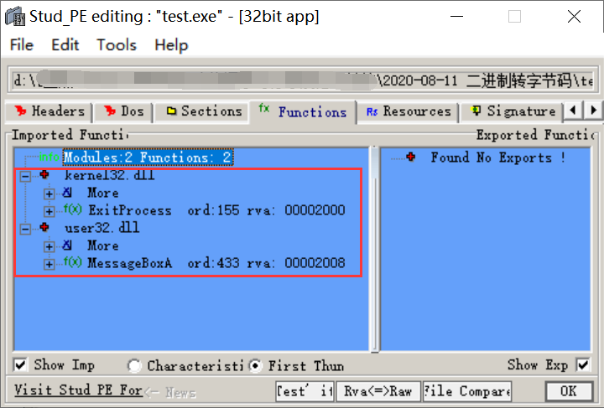Open the Help menu
Image resolution: width=604 pixels, height=408 pixels.
tap(171, 45)
